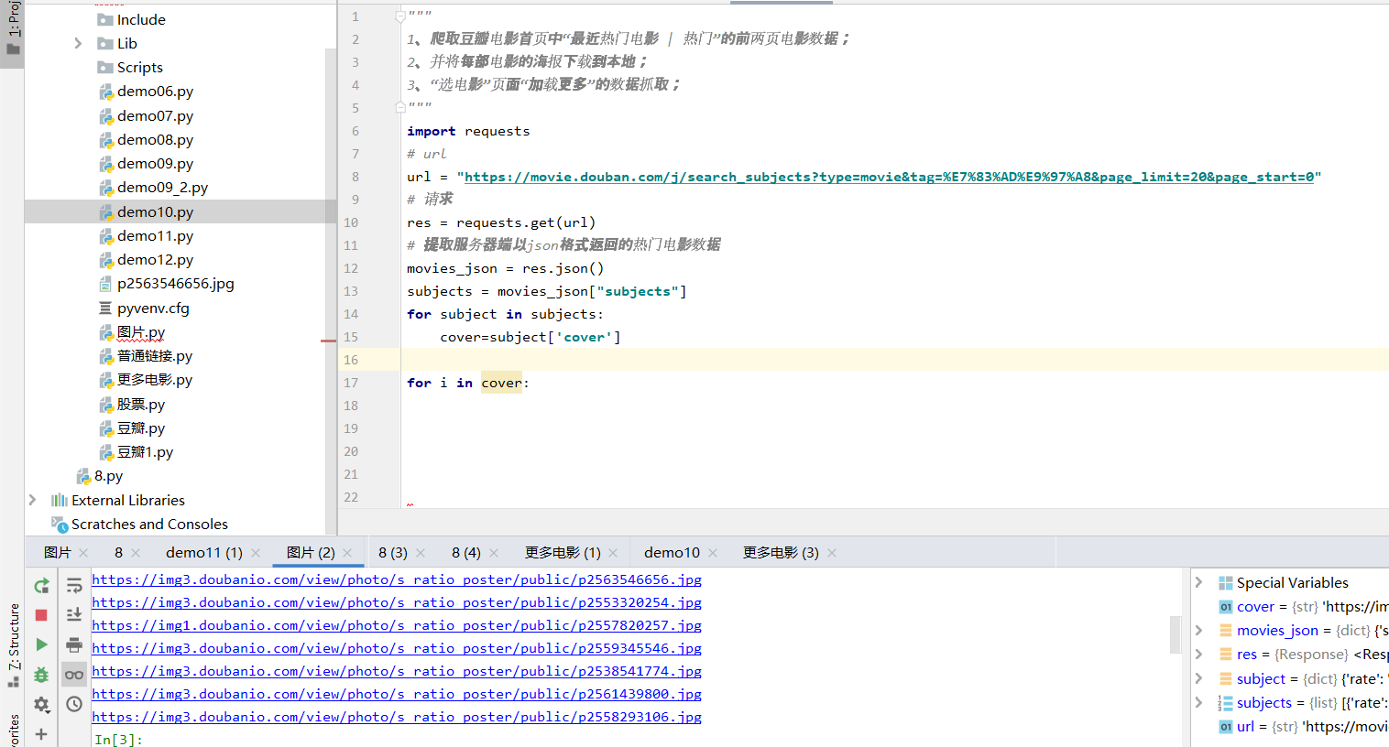Open the img1 poster link p2557820257.jpg
Image resolution: width=1389 pixels, height=747 pixels.
point(397,625)
